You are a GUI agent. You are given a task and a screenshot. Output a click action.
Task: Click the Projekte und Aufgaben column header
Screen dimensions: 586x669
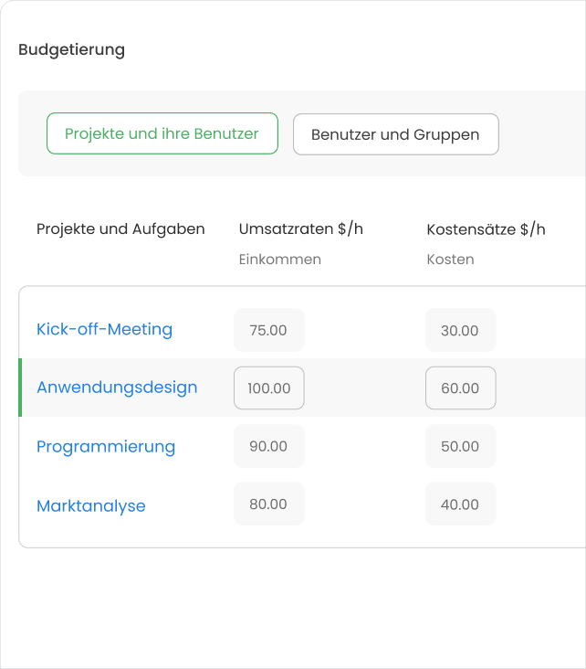pos(120,228)
